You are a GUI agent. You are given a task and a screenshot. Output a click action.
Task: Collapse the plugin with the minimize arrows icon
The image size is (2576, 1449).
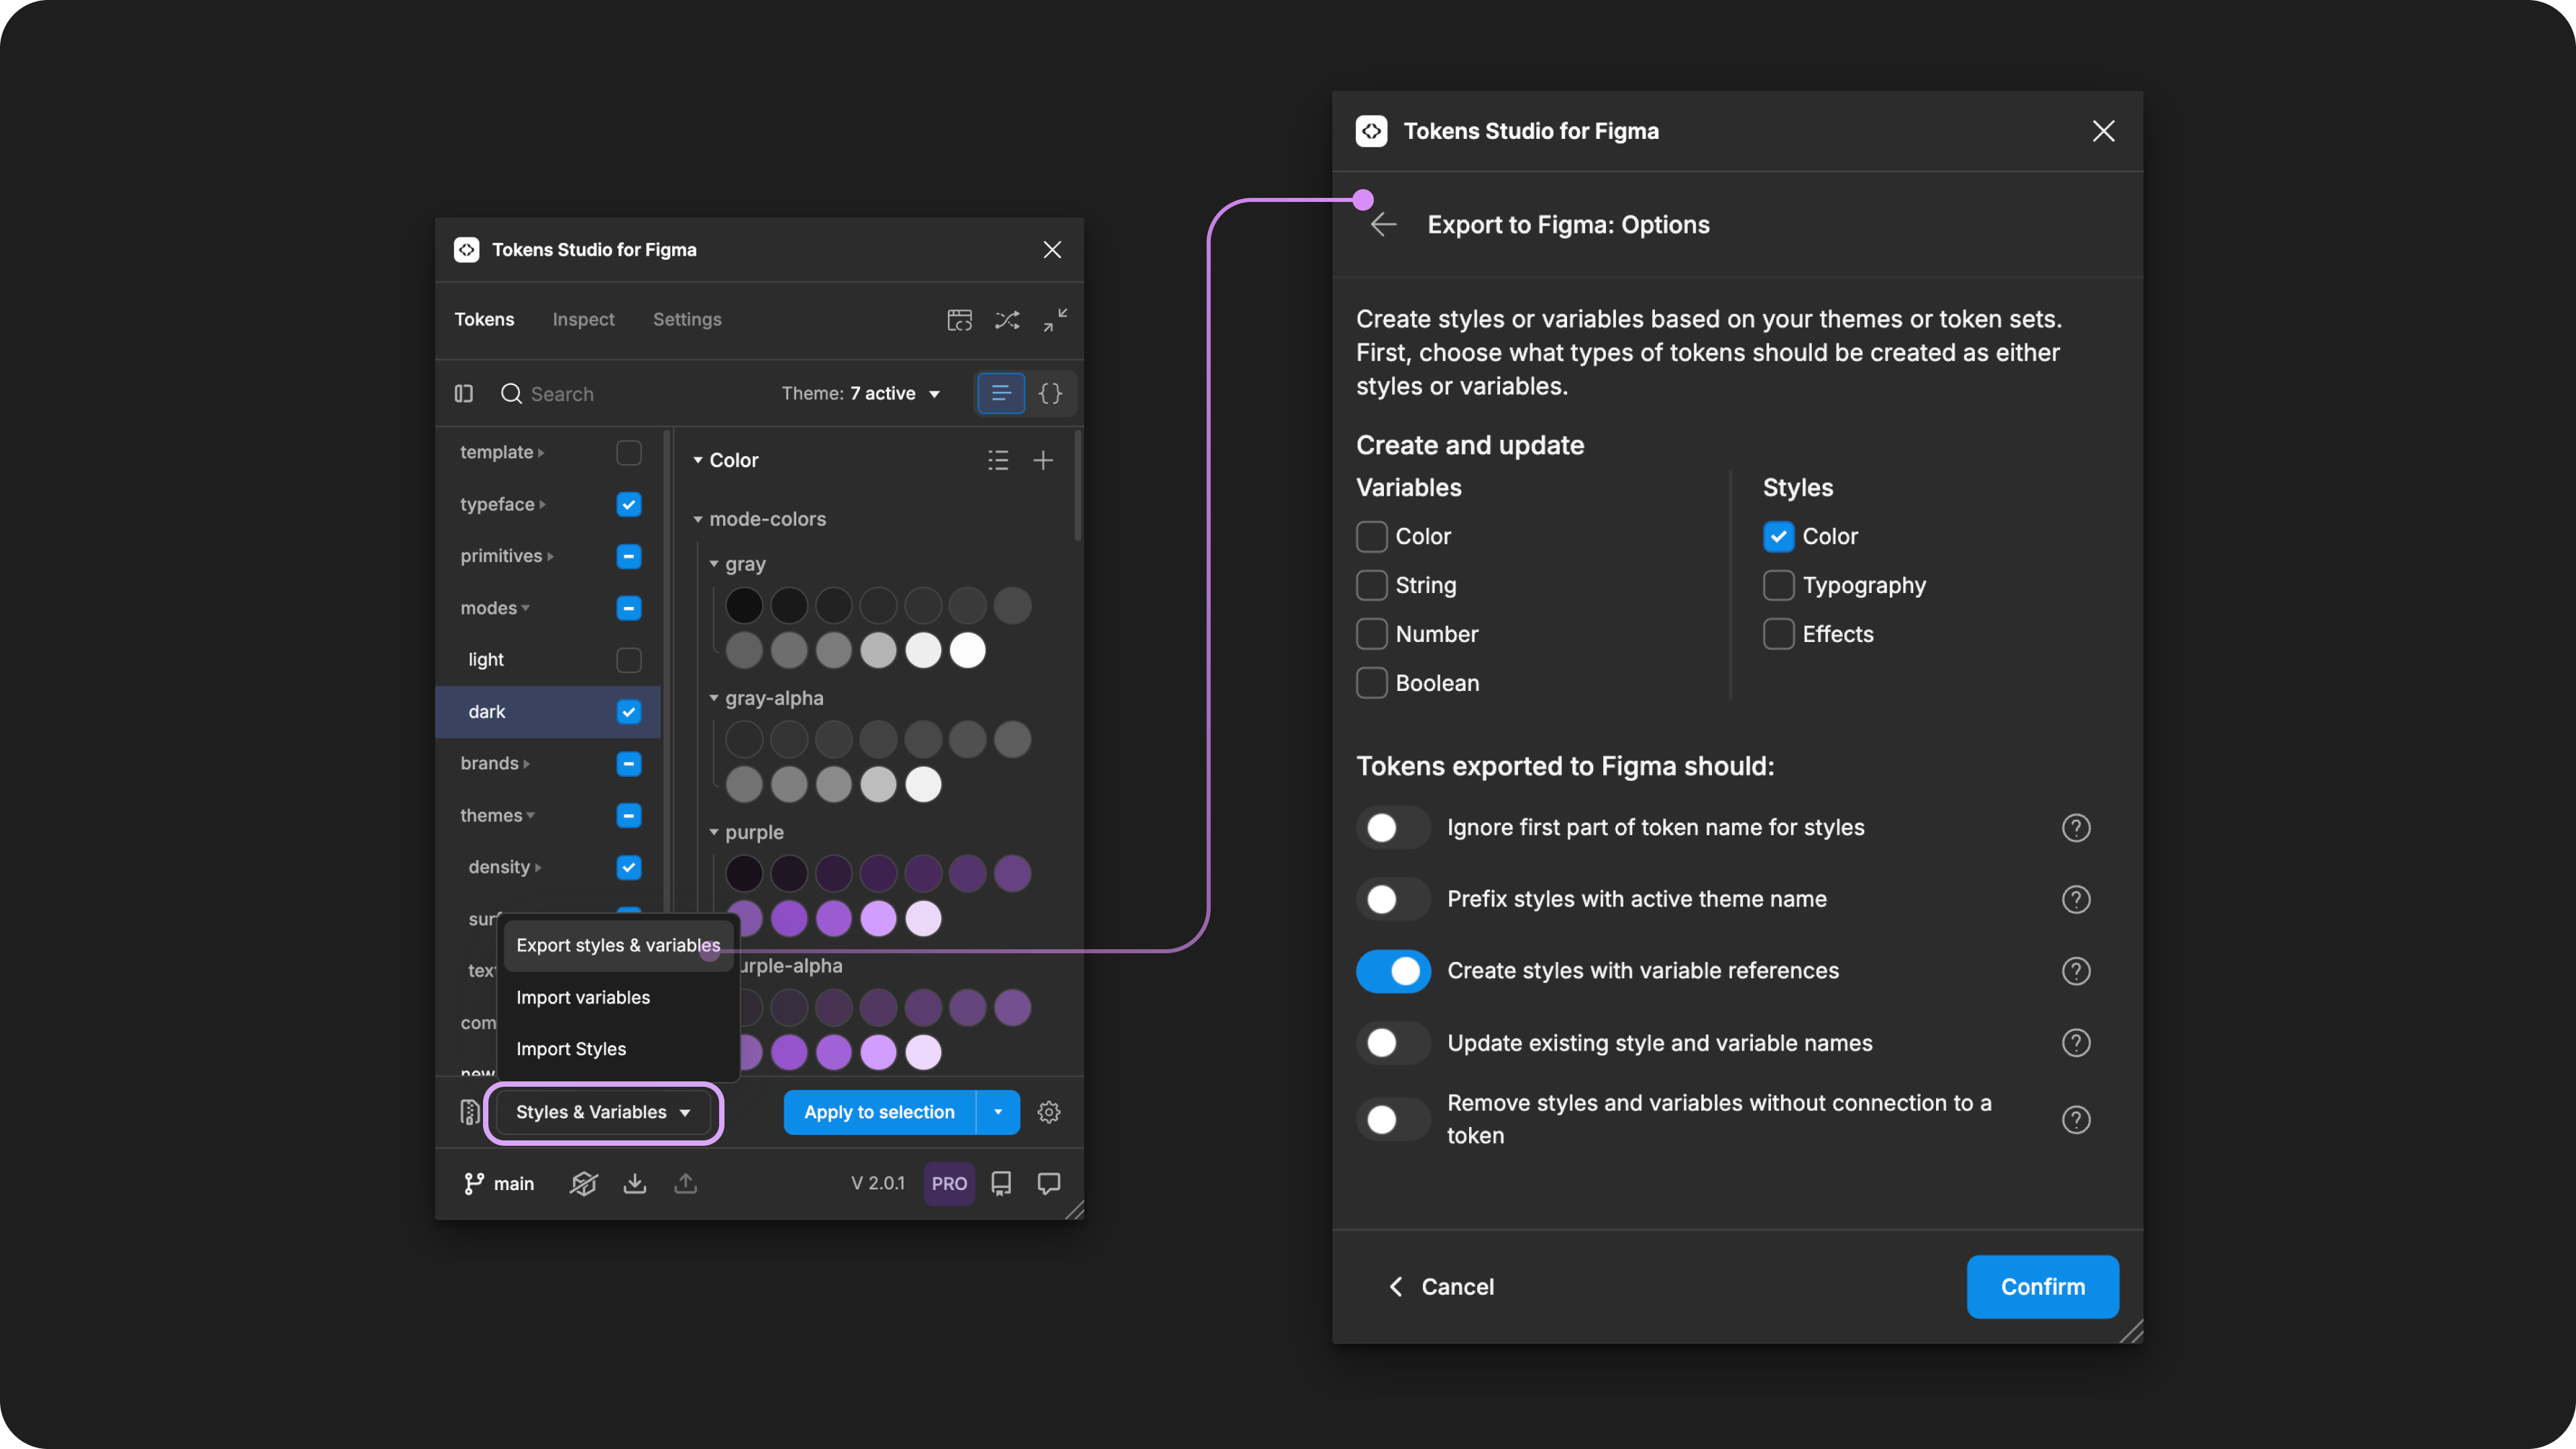[1055, 320]
